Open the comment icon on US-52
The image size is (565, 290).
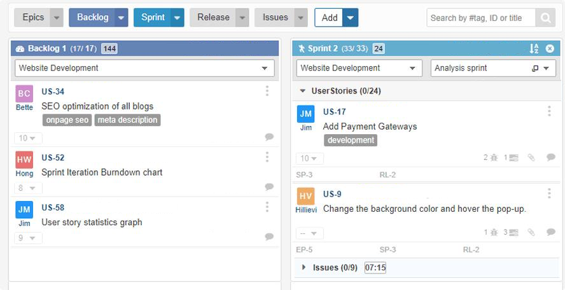pyautogui.click(x=269, y=187)
